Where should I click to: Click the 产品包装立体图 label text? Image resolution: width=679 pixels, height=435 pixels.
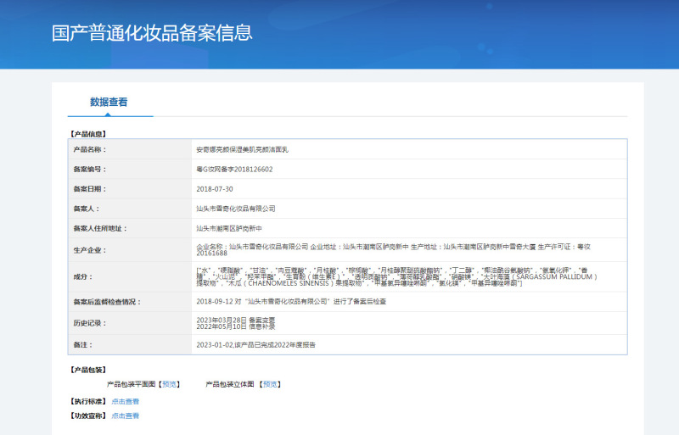pos(230,384)
